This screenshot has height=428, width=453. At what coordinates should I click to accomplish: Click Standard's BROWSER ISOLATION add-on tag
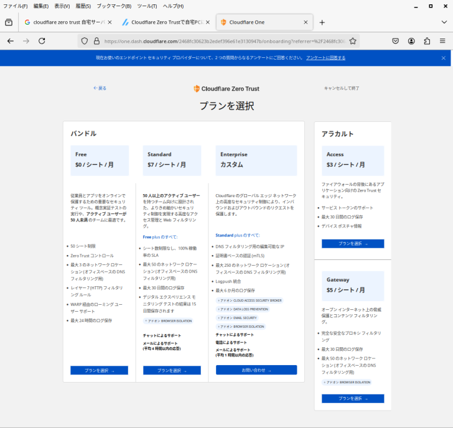[x=168, y=321]
